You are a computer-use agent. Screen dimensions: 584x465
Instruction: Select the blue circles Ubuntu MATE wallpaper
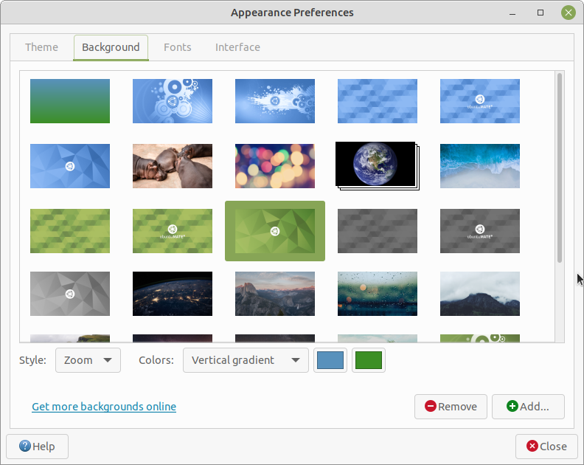(173, 101)
